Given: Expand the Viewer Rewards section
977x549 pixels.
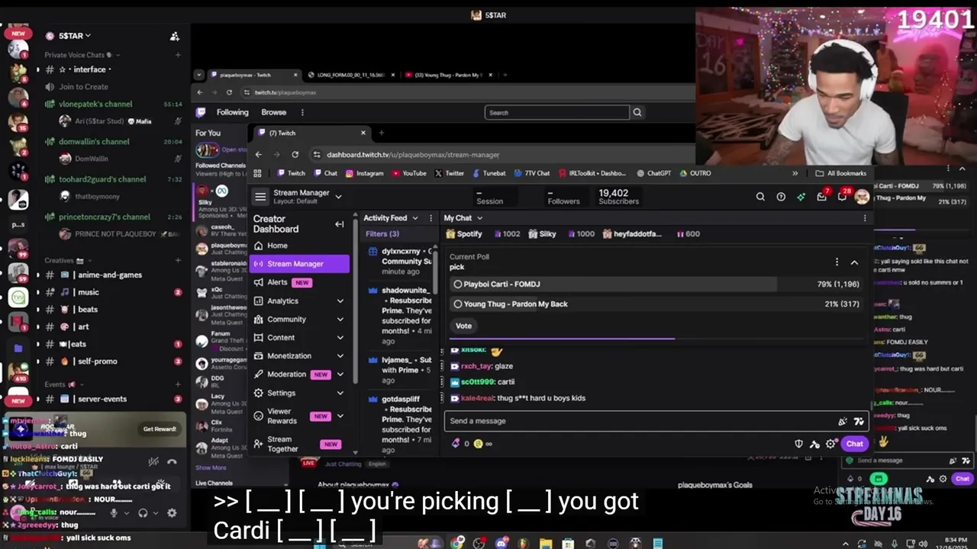Looking at the screenshot, I should [340, 416].
